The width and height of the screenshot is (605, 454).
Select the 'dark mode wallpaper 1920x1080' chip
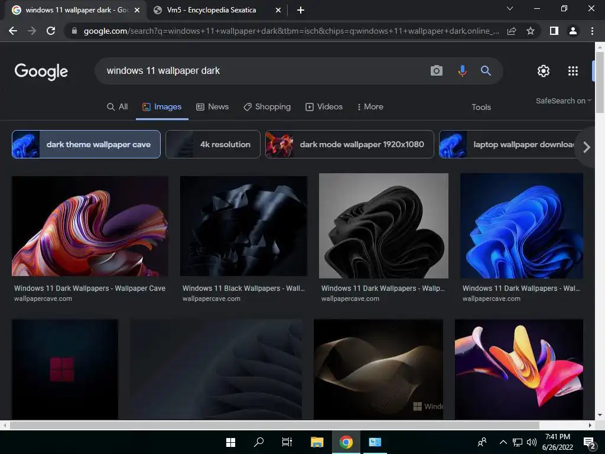tap(350, 144)
